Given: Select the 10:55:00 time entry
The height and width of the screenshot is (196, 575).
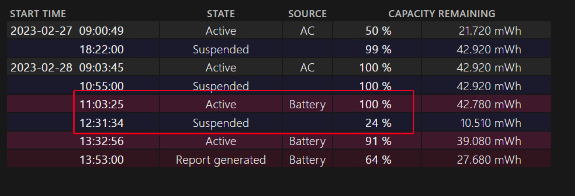Looking at the screenshot, I should click(x=102, y=86).
